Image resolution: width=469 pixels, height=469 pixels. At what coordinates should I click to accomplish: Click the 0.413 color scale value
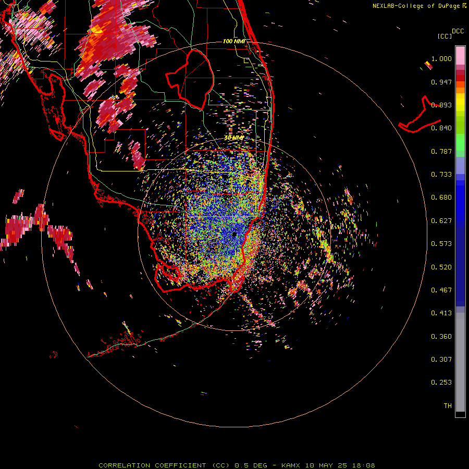point(441,313)
